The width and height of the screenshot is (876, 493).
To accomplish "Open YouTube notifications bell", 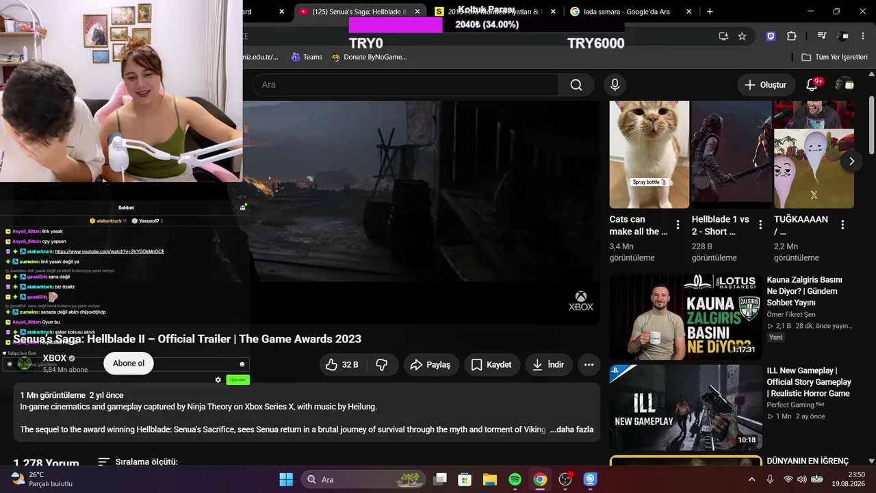I will tap(812, 85).
